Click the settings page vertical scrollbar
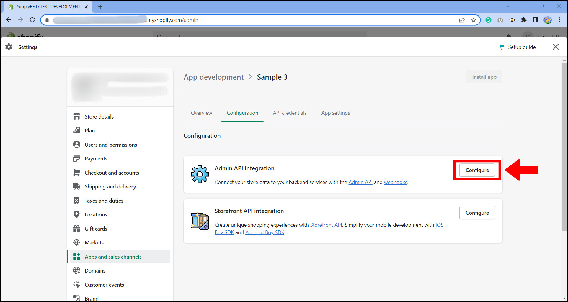The height and width of the screenshot is (302, 568). point(564,147)
